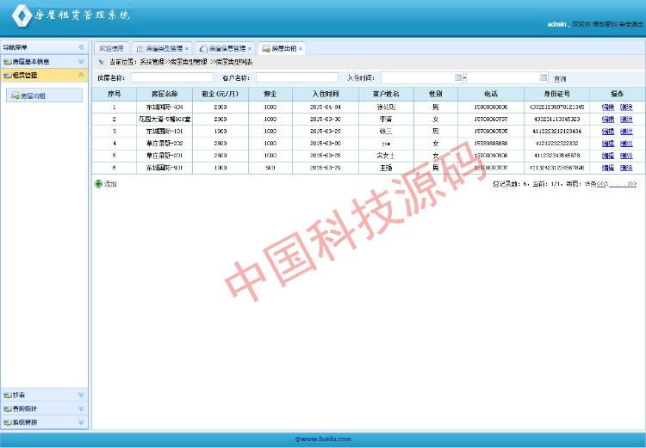Click the 入住时间 column header
This screenshot has height=448, width=646.
point(326,94)
